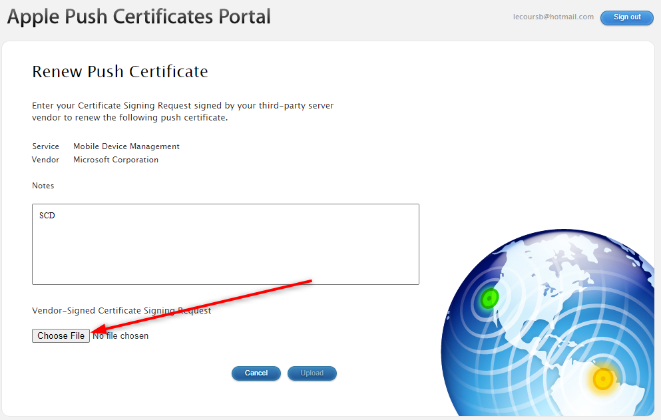Click inside the Notes text area
The width and height of the screenshot is (661, 420).
coord(226,244)
